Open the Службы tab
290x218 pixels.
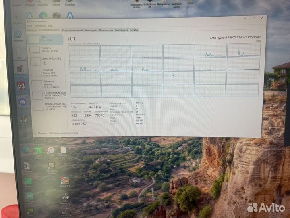134,30
